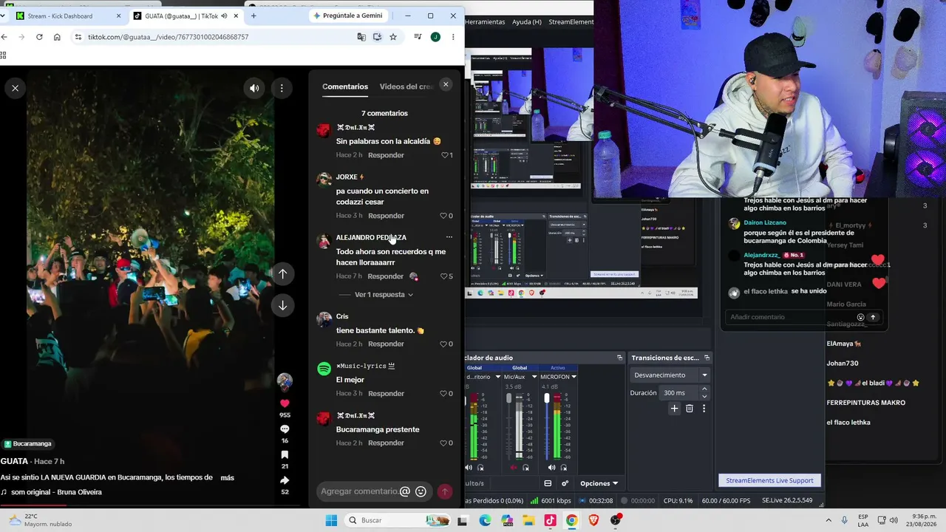This screenshot has width=946, height=532.
Task: Bookmark this page with the star icon
Action: (x=393, y=37)
